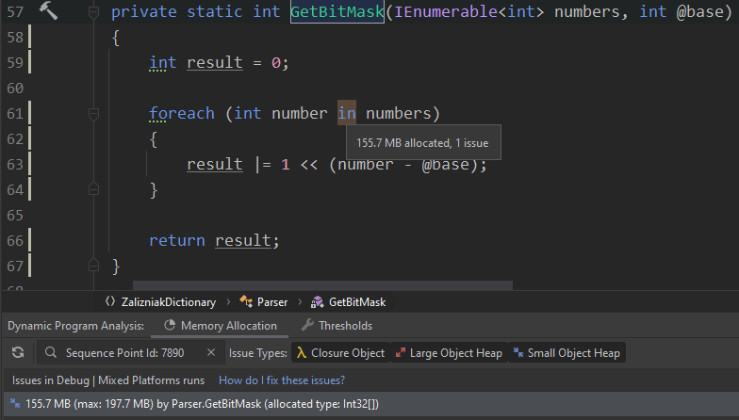Switch to the Thresholds tab
Viewport: 739px width, 420px height.
(x=337, y=326)
